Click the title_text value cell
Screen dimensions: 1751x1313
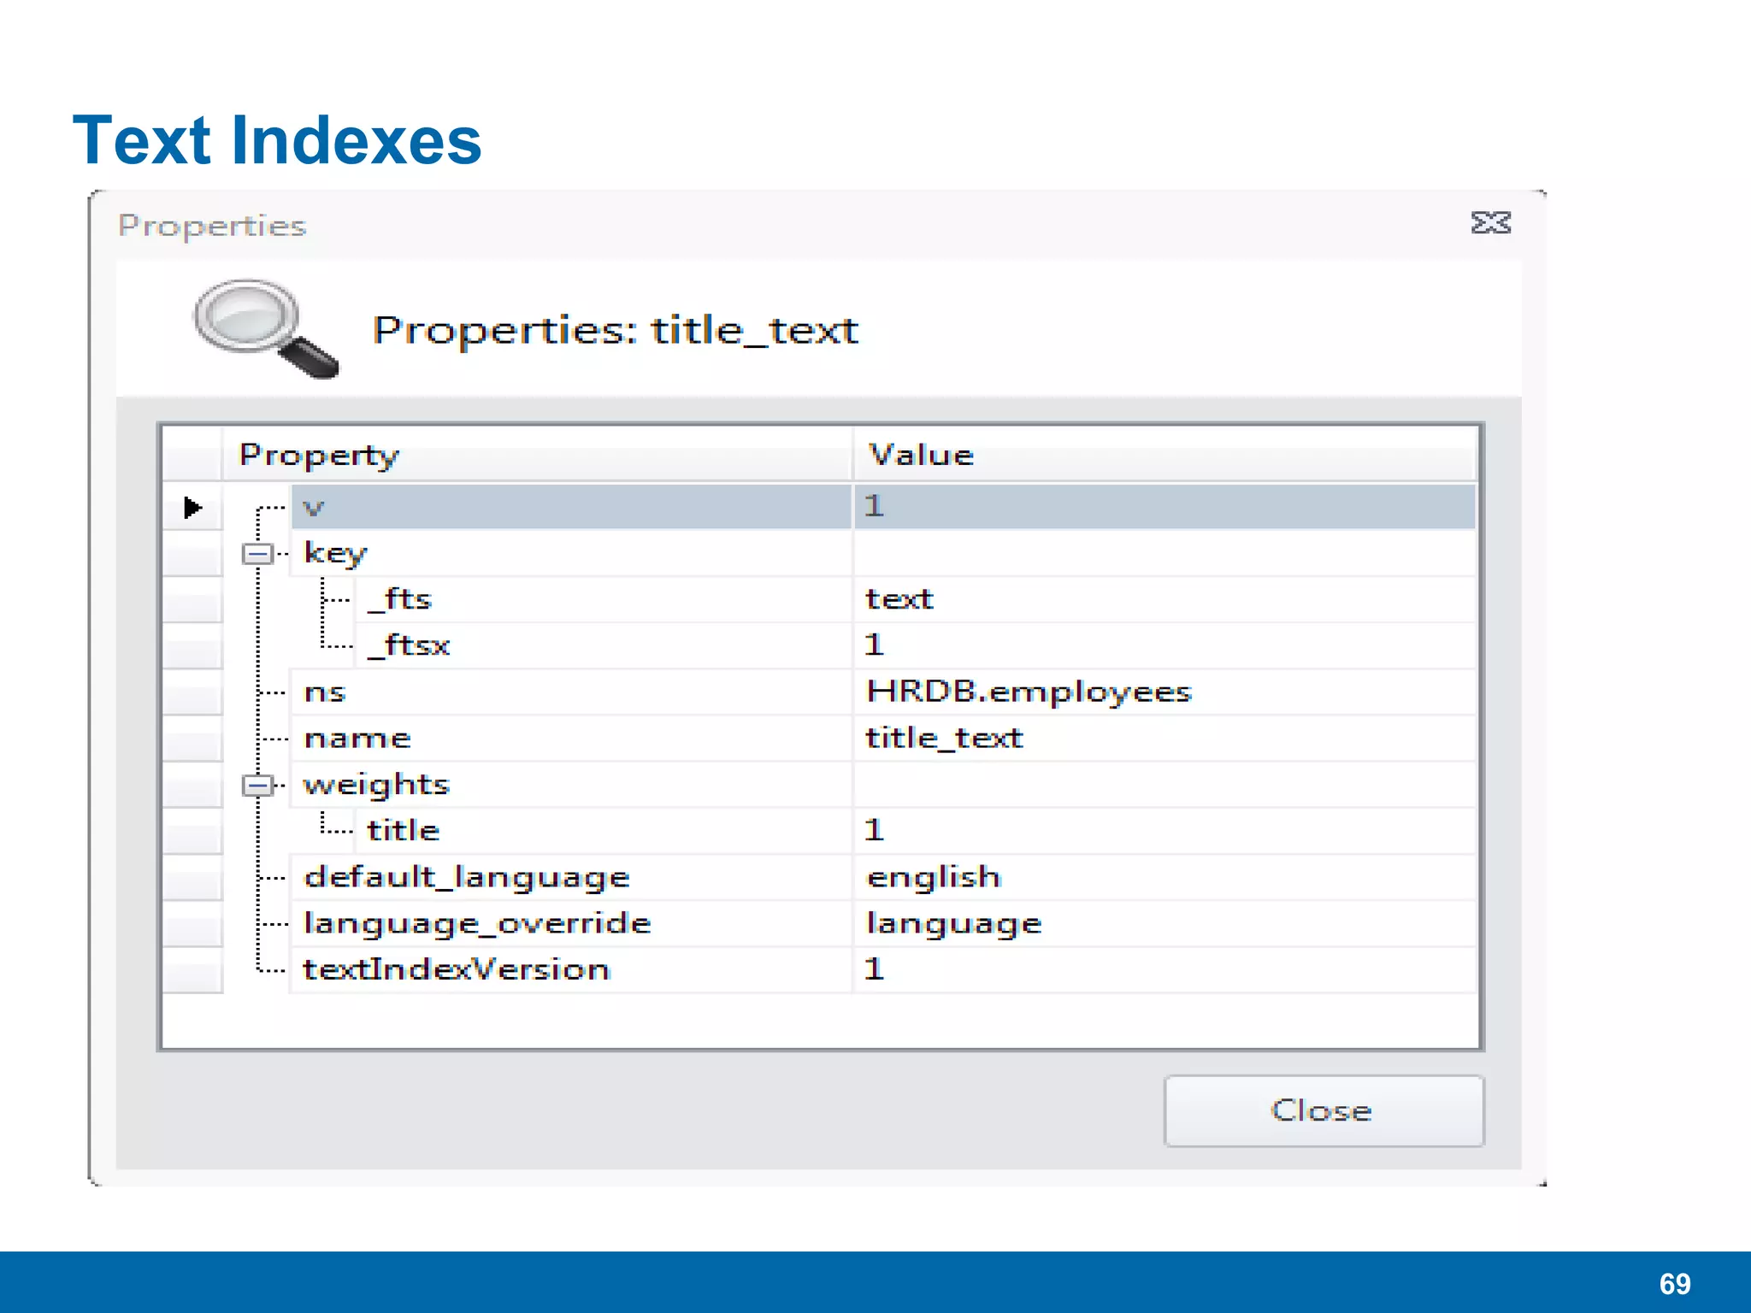click(x=944, y=738)
